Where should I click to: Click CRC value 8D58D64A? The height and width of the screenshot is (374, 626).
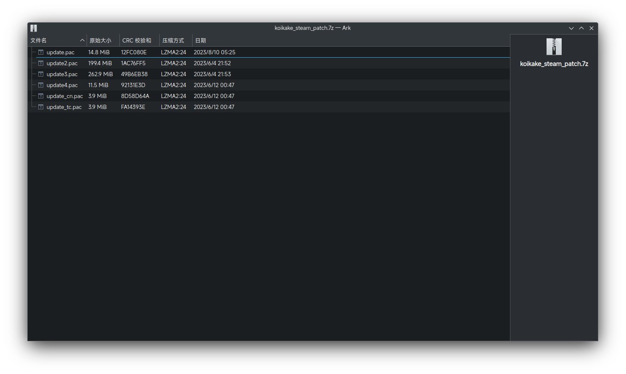[x=135, y=96]
